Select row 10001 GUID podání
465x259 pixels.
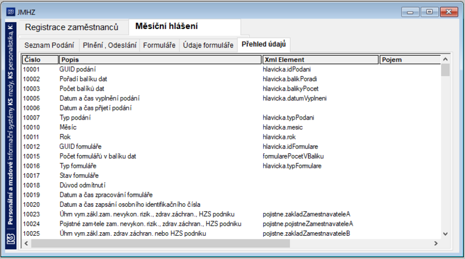231,69
